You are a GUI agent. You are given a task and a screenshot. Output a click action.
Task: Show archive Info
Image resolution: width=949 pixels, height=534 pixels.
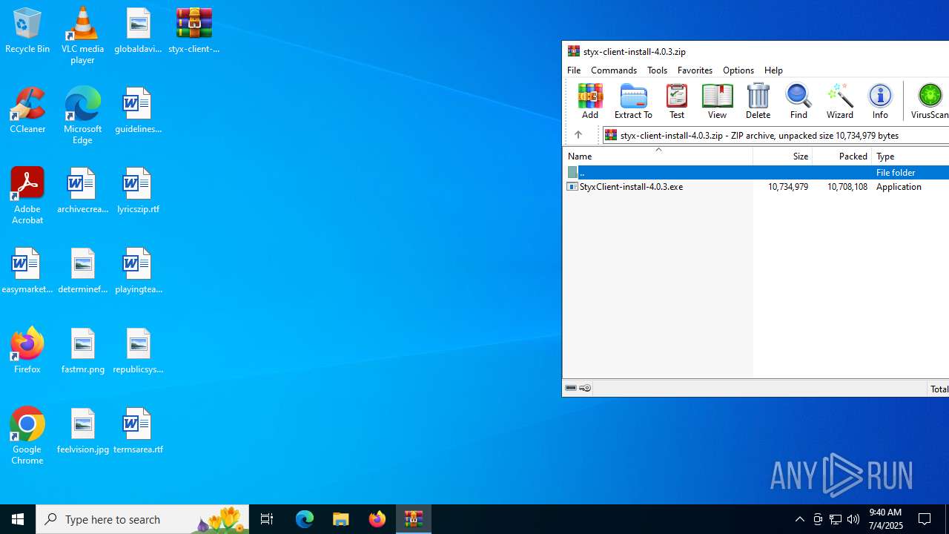(x=880, y=101)
